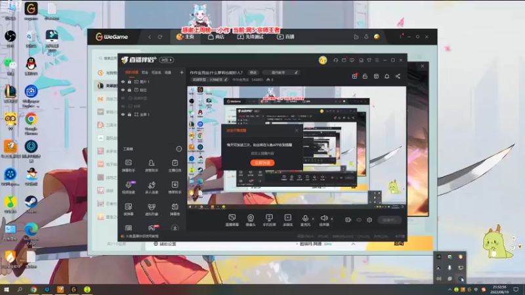Screen dimensions: 525x295
Task: Refresh the WeGame page
Action: tap(160, 37)
